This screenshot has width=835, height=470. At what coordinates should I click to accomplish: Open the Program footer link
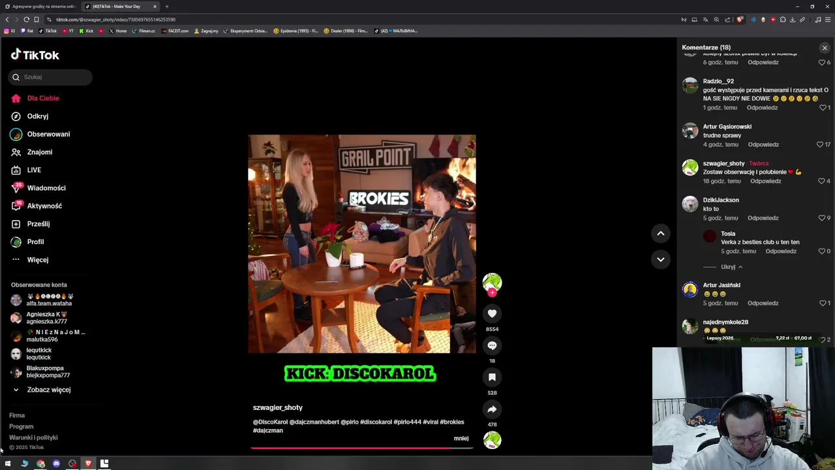coord(21,426)
